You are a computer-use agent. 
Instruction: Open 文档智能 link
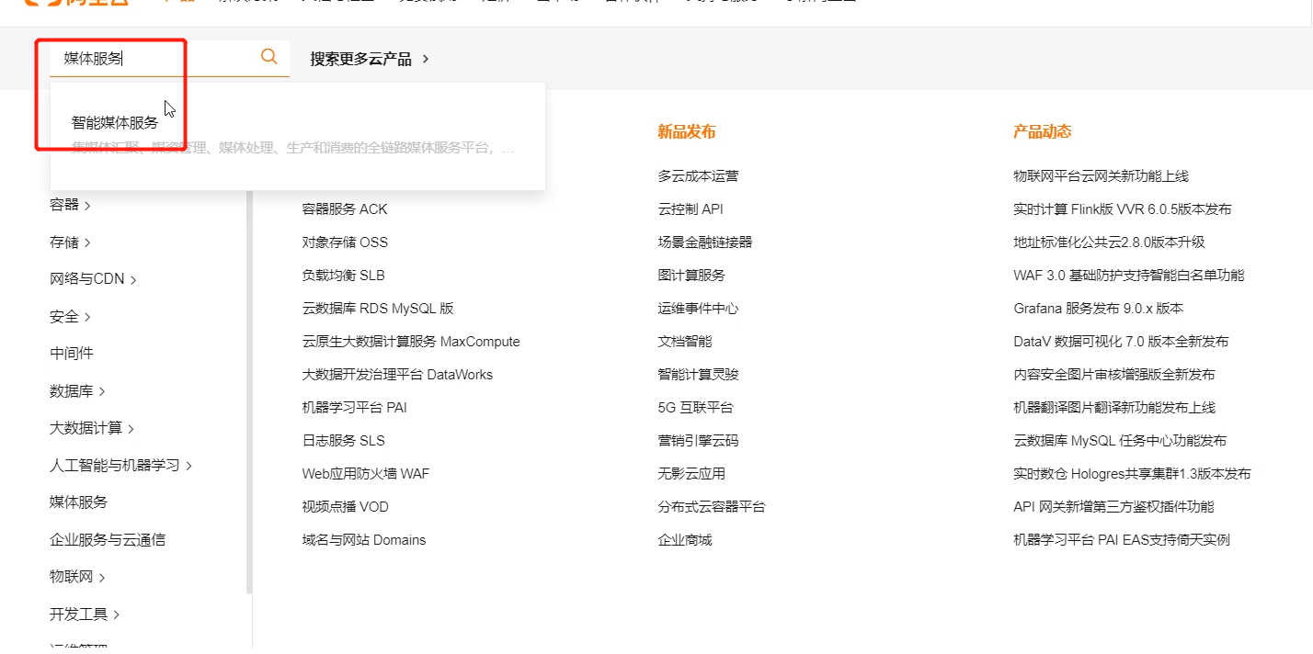(685, 342)
